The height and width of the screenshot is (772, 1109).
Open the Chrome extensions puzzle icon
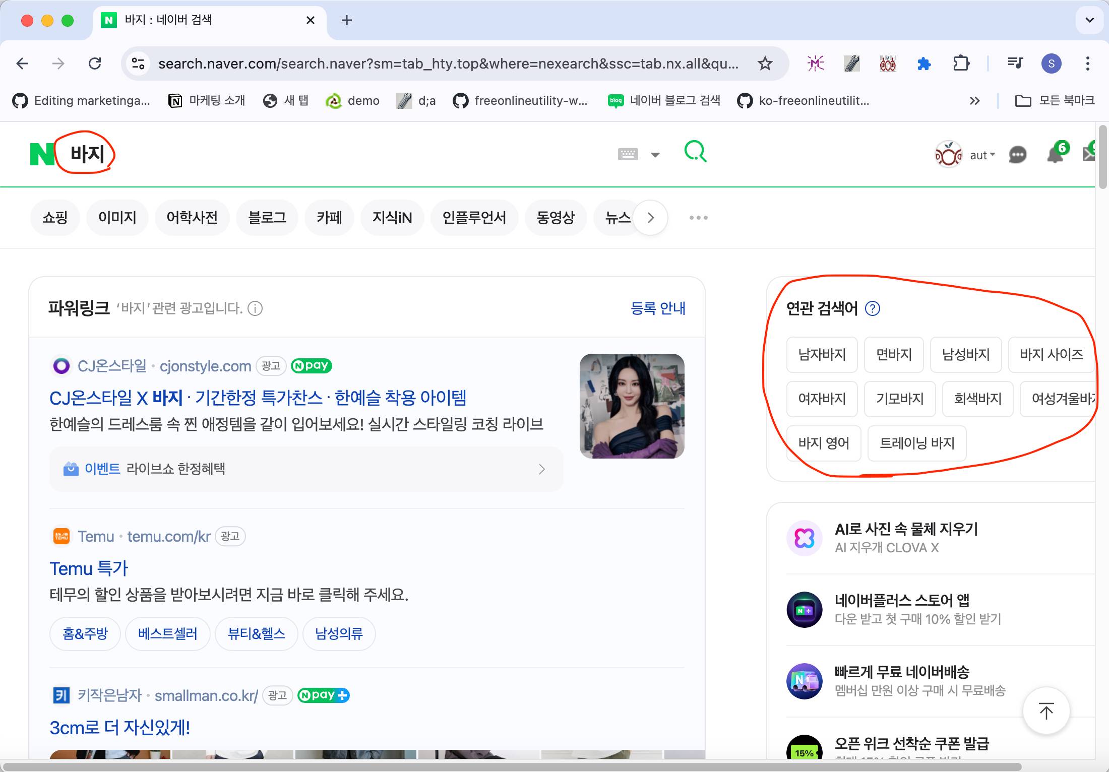[x=961, y=63]
